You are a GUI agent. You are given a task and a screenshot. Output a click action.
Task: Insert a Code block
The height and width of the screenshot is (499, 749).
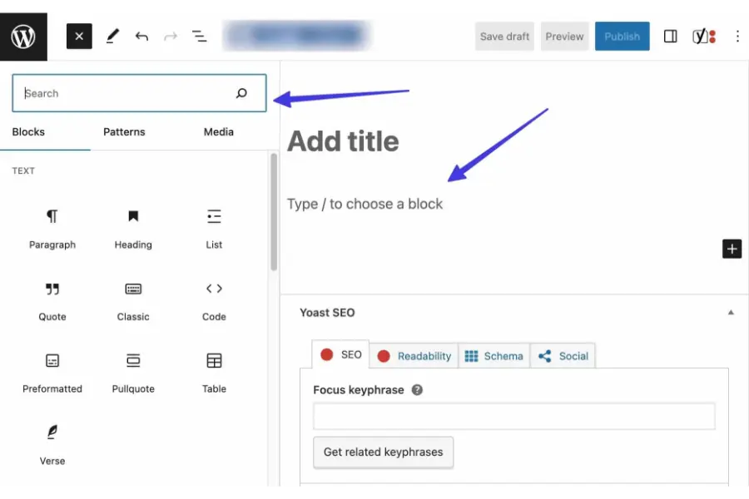[214, 301]
